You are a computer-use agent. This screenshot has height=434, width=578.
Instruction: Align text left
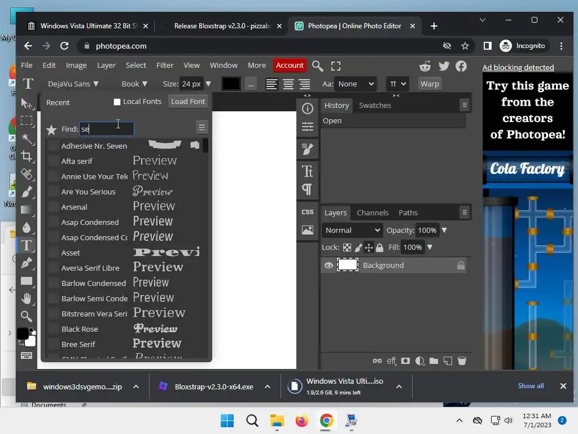point(272,84)
